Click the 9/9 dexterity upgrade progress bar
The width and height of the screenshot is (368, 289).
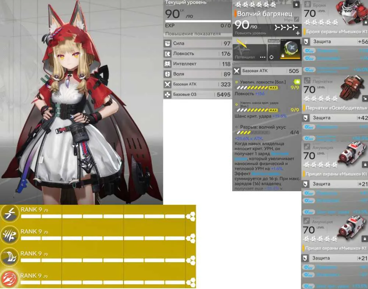(257, 88)
